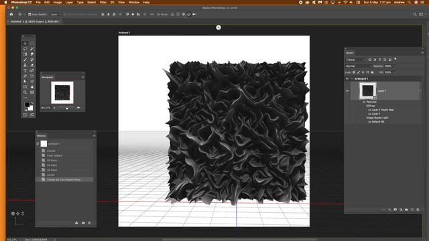Click the 3D camera orbit control at bottom-left
The image size is (429, 241).
(x=13, y=214)
